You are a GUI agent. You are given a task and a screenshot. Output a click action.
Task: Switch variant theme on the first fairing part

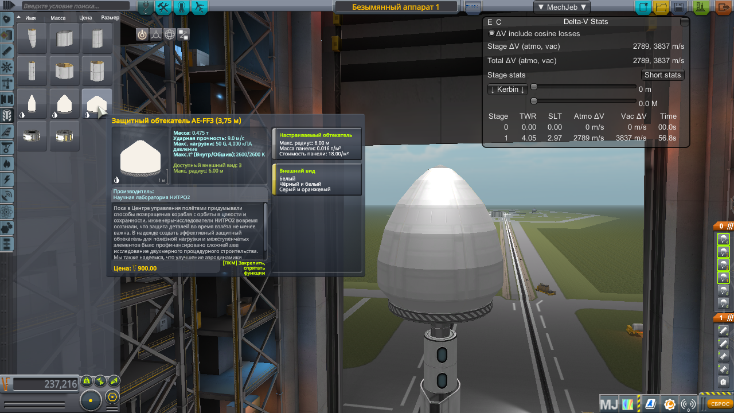point(22,115)
